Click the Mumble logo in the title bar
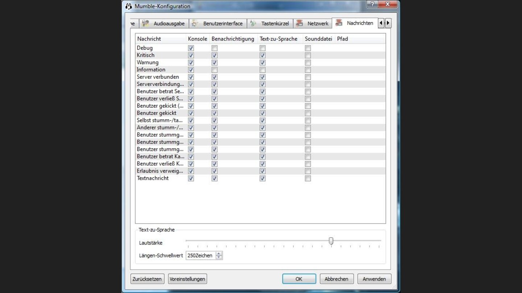The image size is (522, 293). tap(128, 6)
